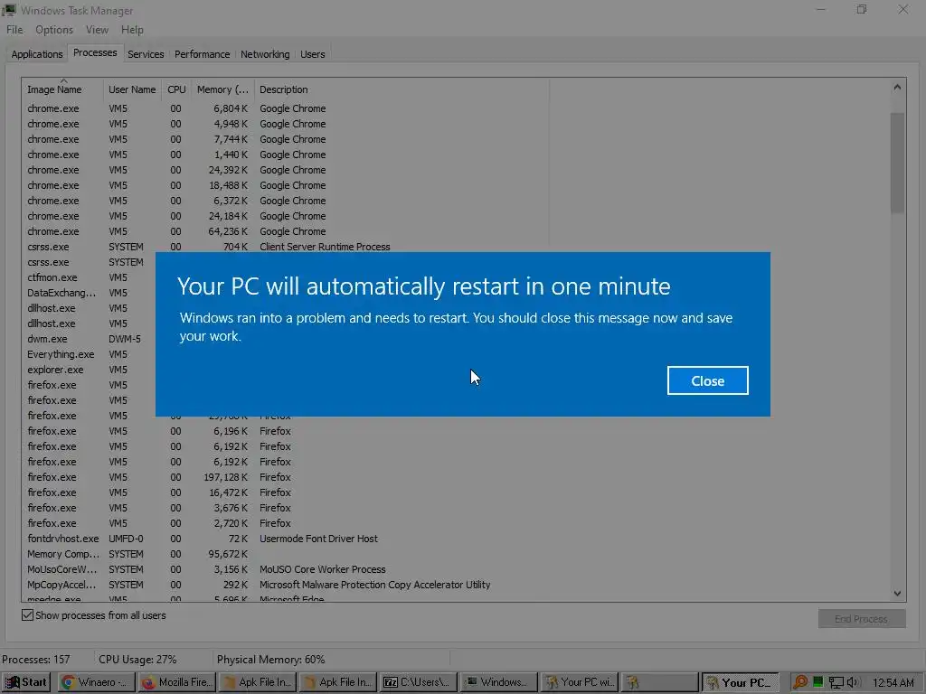Select firefox.exe row with 2,720 K
Screen dimensions: 926x694
(x=285, y=523)
